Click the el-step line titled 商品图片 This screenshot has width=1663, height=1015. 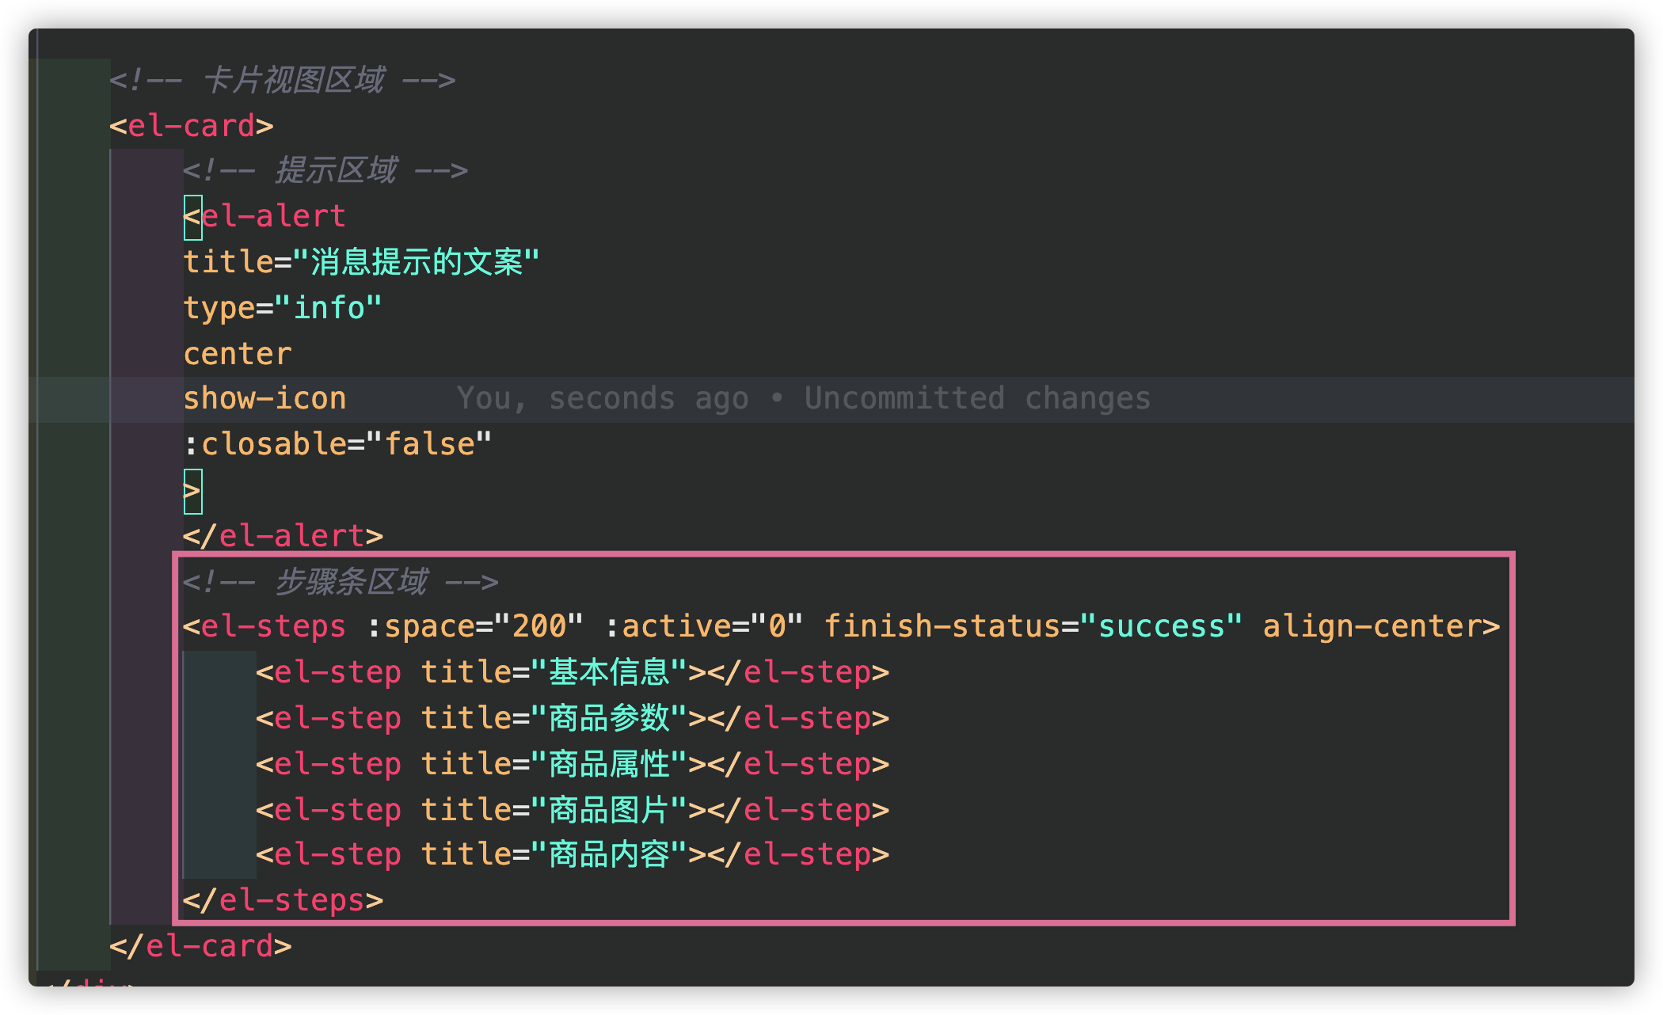pyautogui.click(x=572, y=810)
